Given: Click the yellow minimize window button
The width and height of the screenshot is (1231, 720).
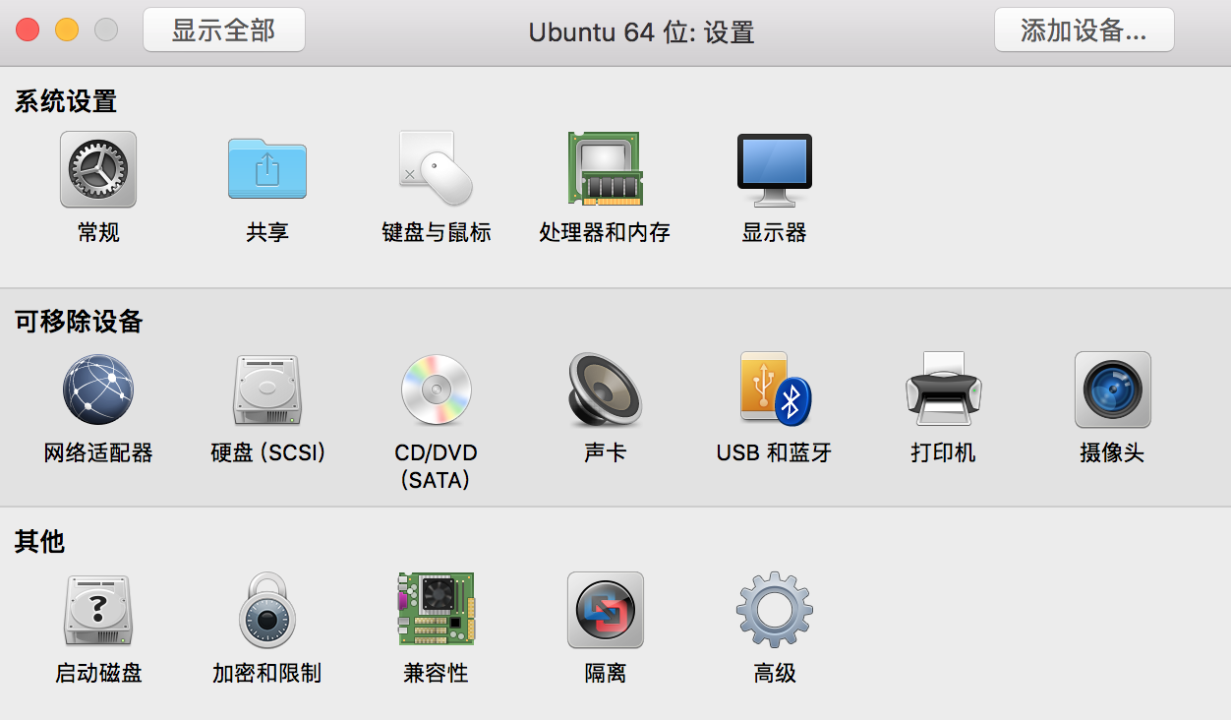Looking at the screenshot, I should tap(67, 30).
